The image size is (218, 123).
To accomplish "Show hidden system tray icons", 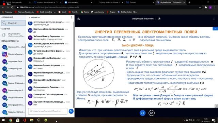I will (184, 120).
